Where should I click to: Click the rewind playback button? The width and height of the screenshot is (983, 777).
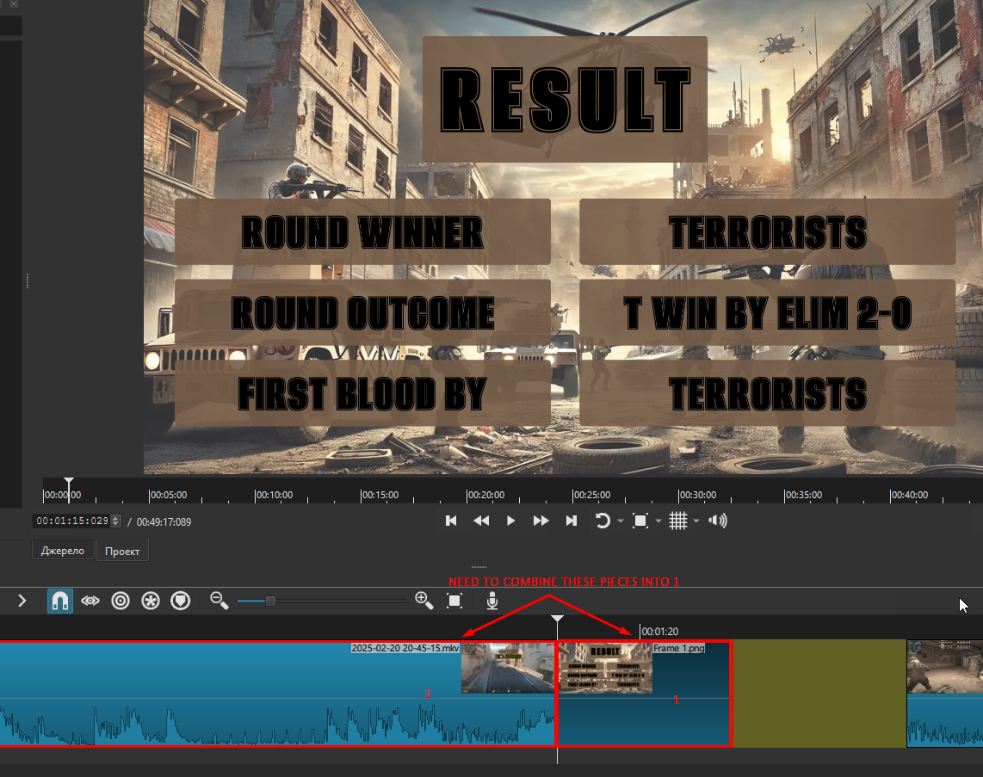coord(481,521)
